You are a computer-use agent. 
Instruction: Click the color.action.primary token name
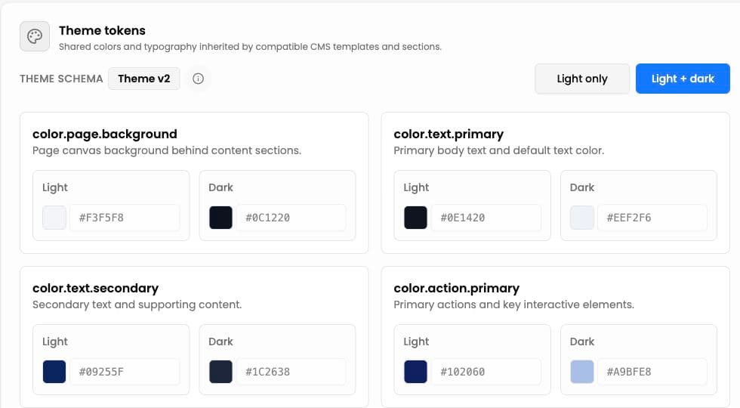(x=456, y=288)
